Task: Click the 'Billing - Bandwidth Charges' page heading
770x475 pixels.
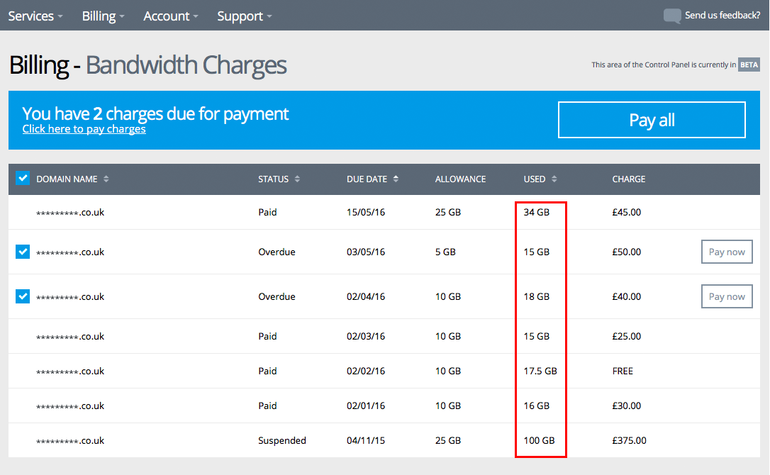Action: (147, 65)
